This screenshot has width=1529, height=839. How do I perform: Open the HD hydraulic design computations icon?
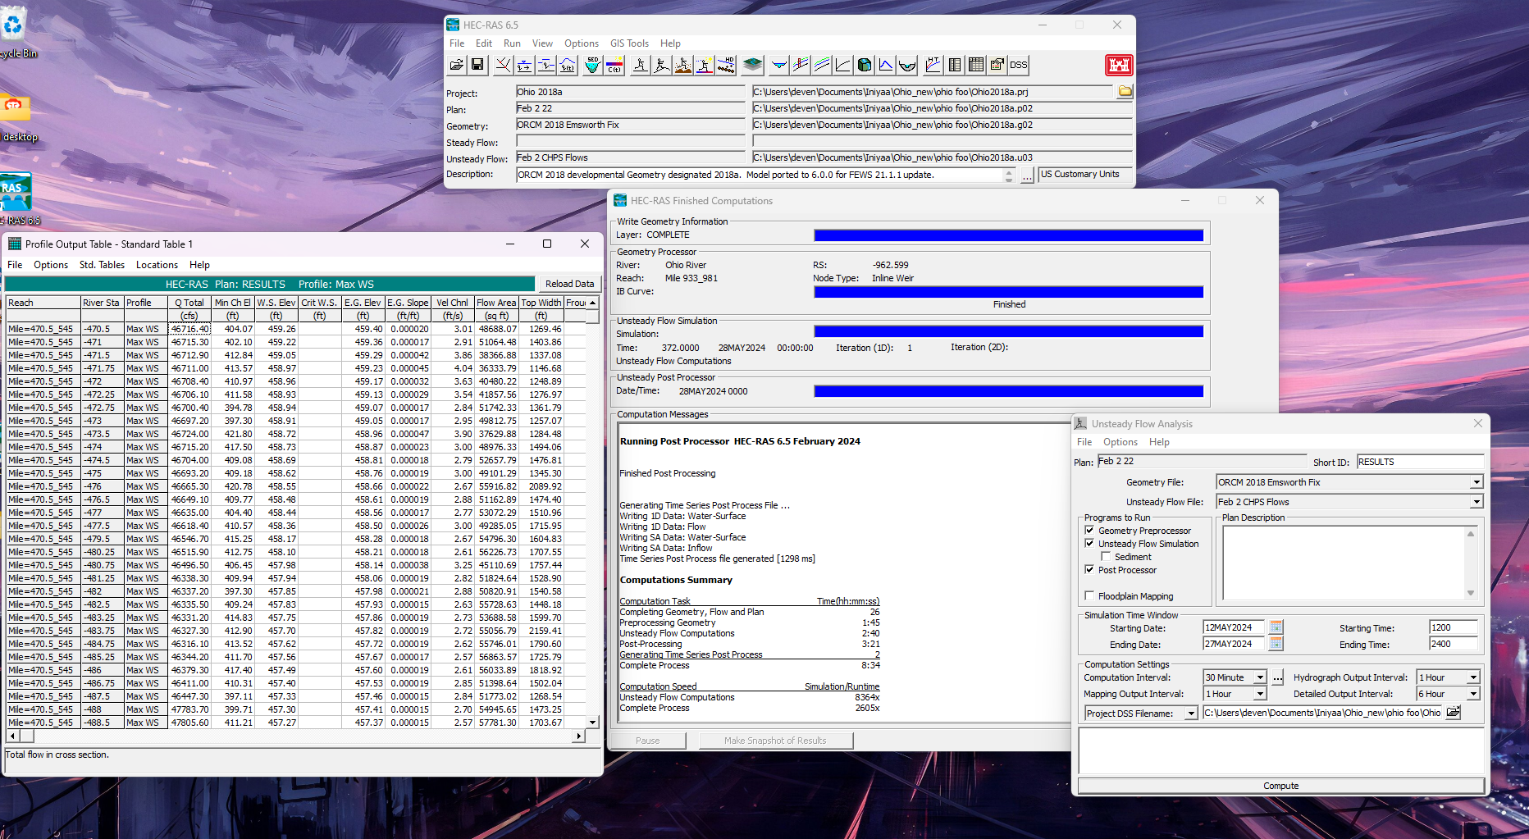click(x=726, y=65)
